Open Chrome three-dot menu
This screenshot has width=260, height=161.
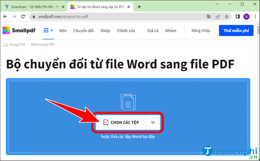click(255, 17)
